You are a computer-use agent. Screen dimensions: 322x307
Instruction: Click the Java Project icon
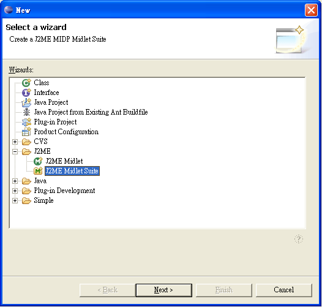pyautogui.click(x=26, y=102)
